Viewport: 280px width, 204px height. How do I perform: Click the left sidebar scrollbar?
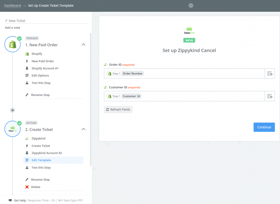91,99
